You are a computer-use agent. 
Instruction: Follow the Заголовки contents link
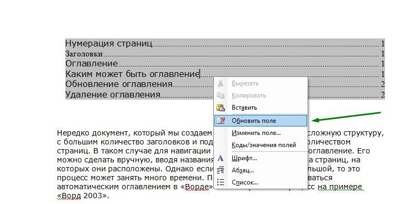[x=84, y=54]
